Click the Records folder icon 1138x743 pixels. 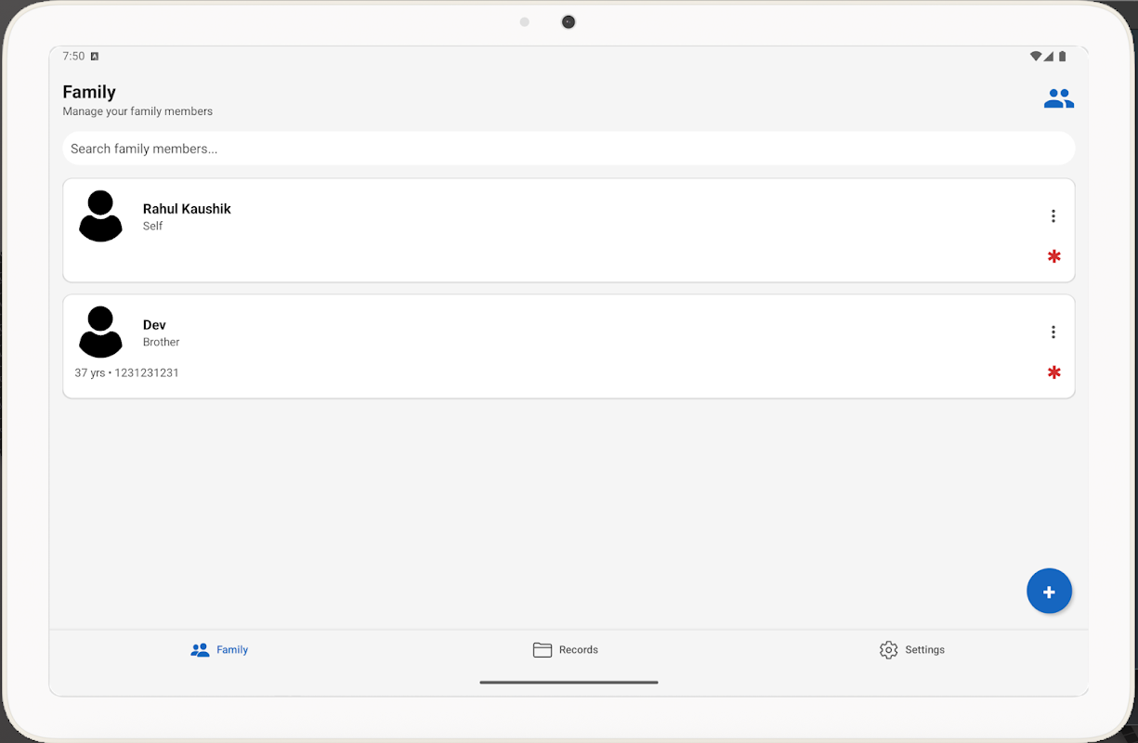coord(543,650)
